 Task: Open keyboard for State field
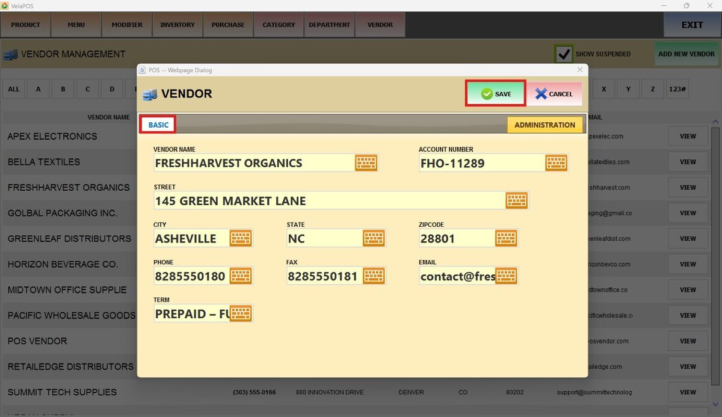(374, 238)
